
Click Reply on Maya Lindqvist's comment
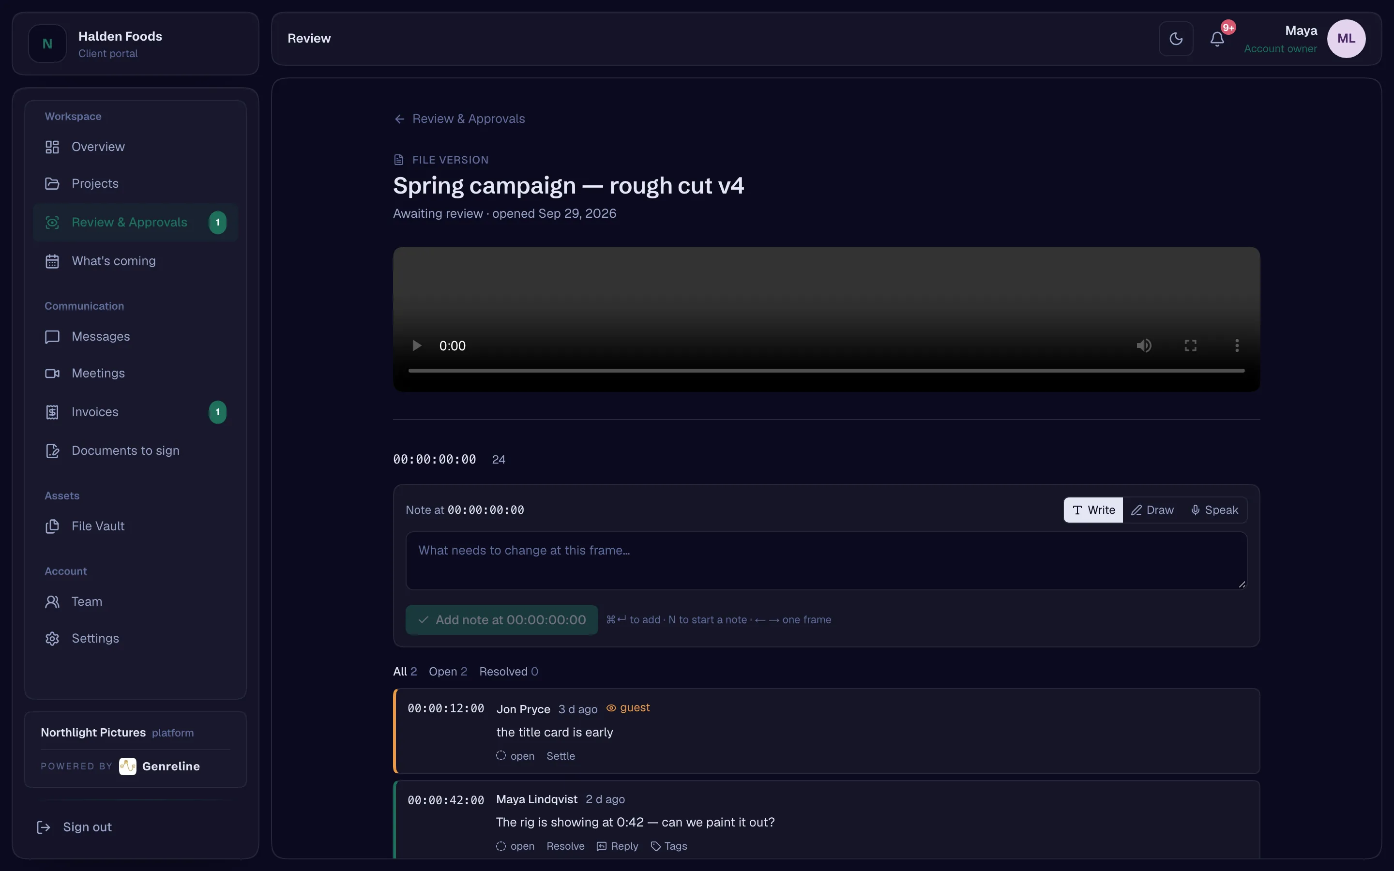(618, 846)
